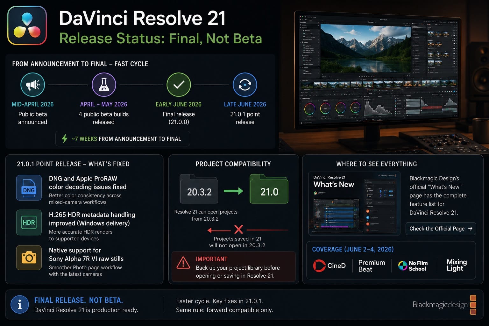
Task: Click the lightning bolt icon
Action: 64,139
